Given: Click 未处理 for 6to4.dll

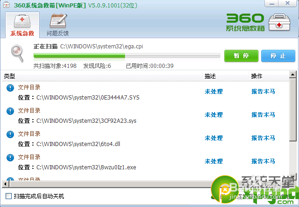Looking at the screenshot, I should tap(214, 138).
